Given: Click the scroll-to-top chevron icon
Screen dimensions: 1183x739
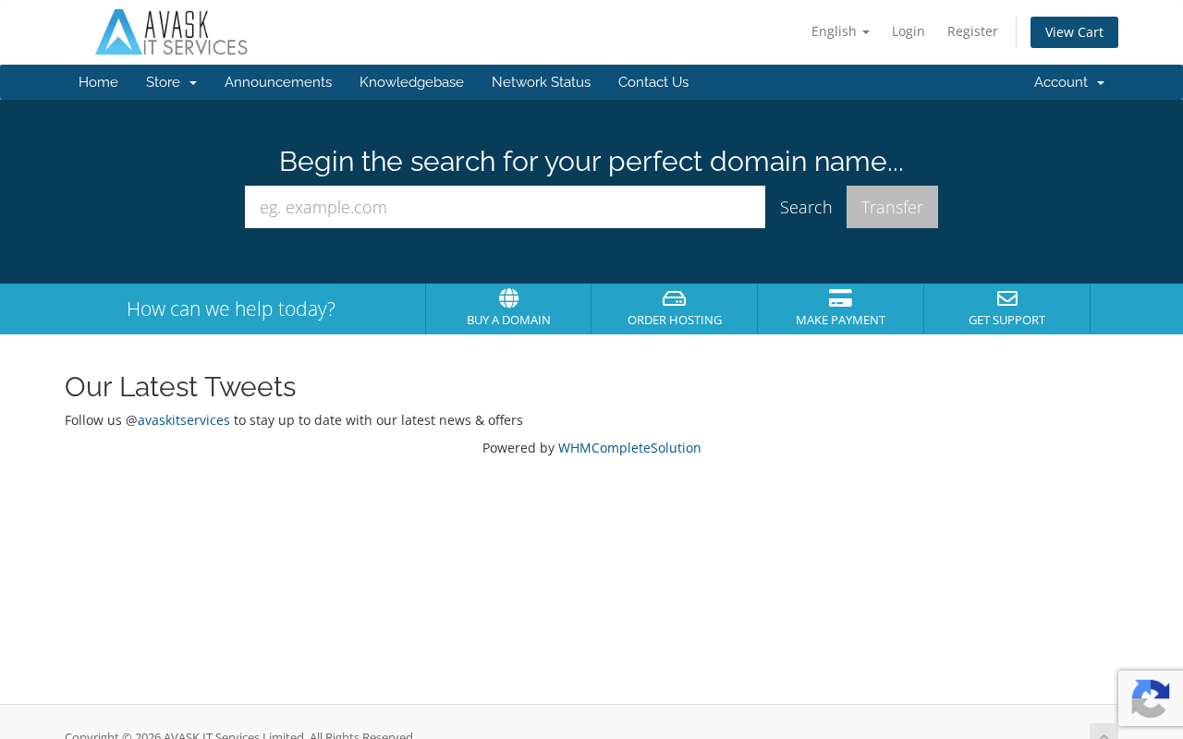Looking at the screenshot, I should click(1104, 733).
